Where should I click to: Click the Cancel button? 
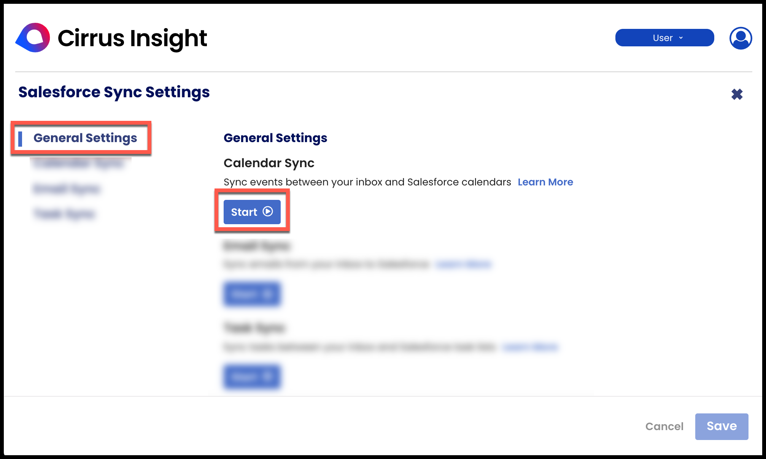coord(664,426)
